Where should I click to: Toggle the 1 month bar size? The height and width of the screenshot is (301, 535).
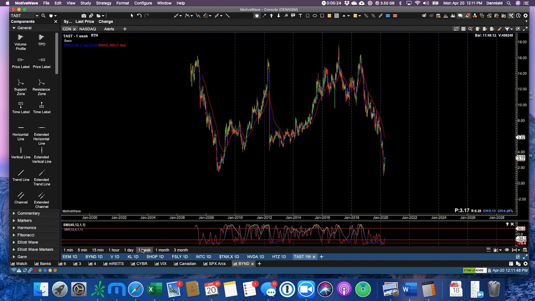click(x=162, y=250)
